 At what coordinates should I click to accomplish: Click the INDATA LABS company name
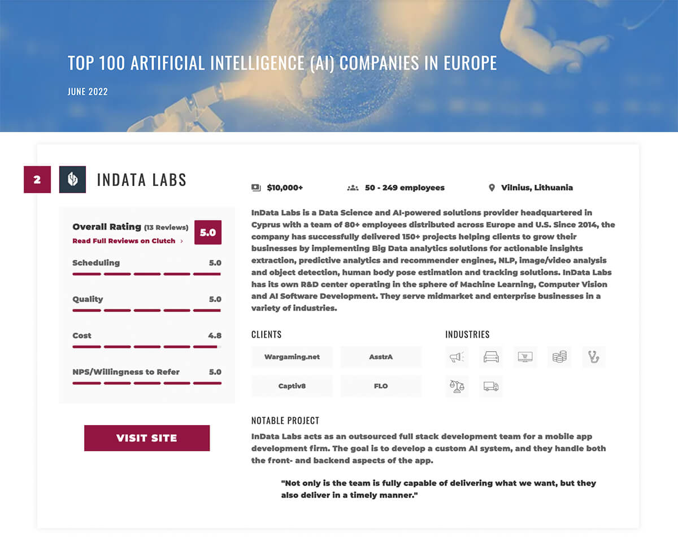142,180
